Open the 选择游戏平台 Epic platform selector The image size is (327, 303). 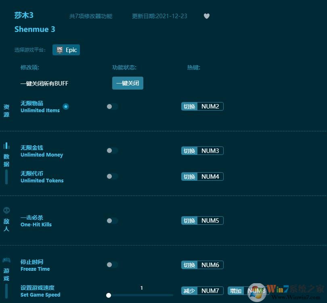click(x=66, y=50)
